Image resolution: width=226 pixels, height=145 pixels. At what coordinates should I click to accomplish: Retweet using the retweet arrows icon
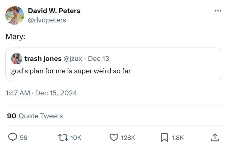[x=62, y=137]
